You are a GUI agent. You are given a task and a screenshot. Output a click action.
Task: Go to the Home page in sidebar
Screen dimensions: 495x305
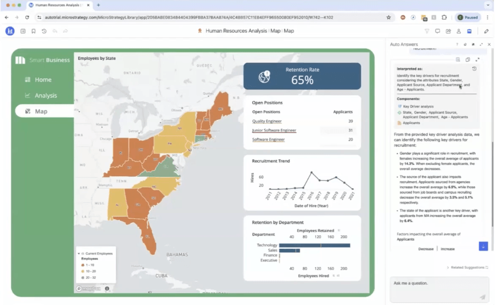coord(43,80)
